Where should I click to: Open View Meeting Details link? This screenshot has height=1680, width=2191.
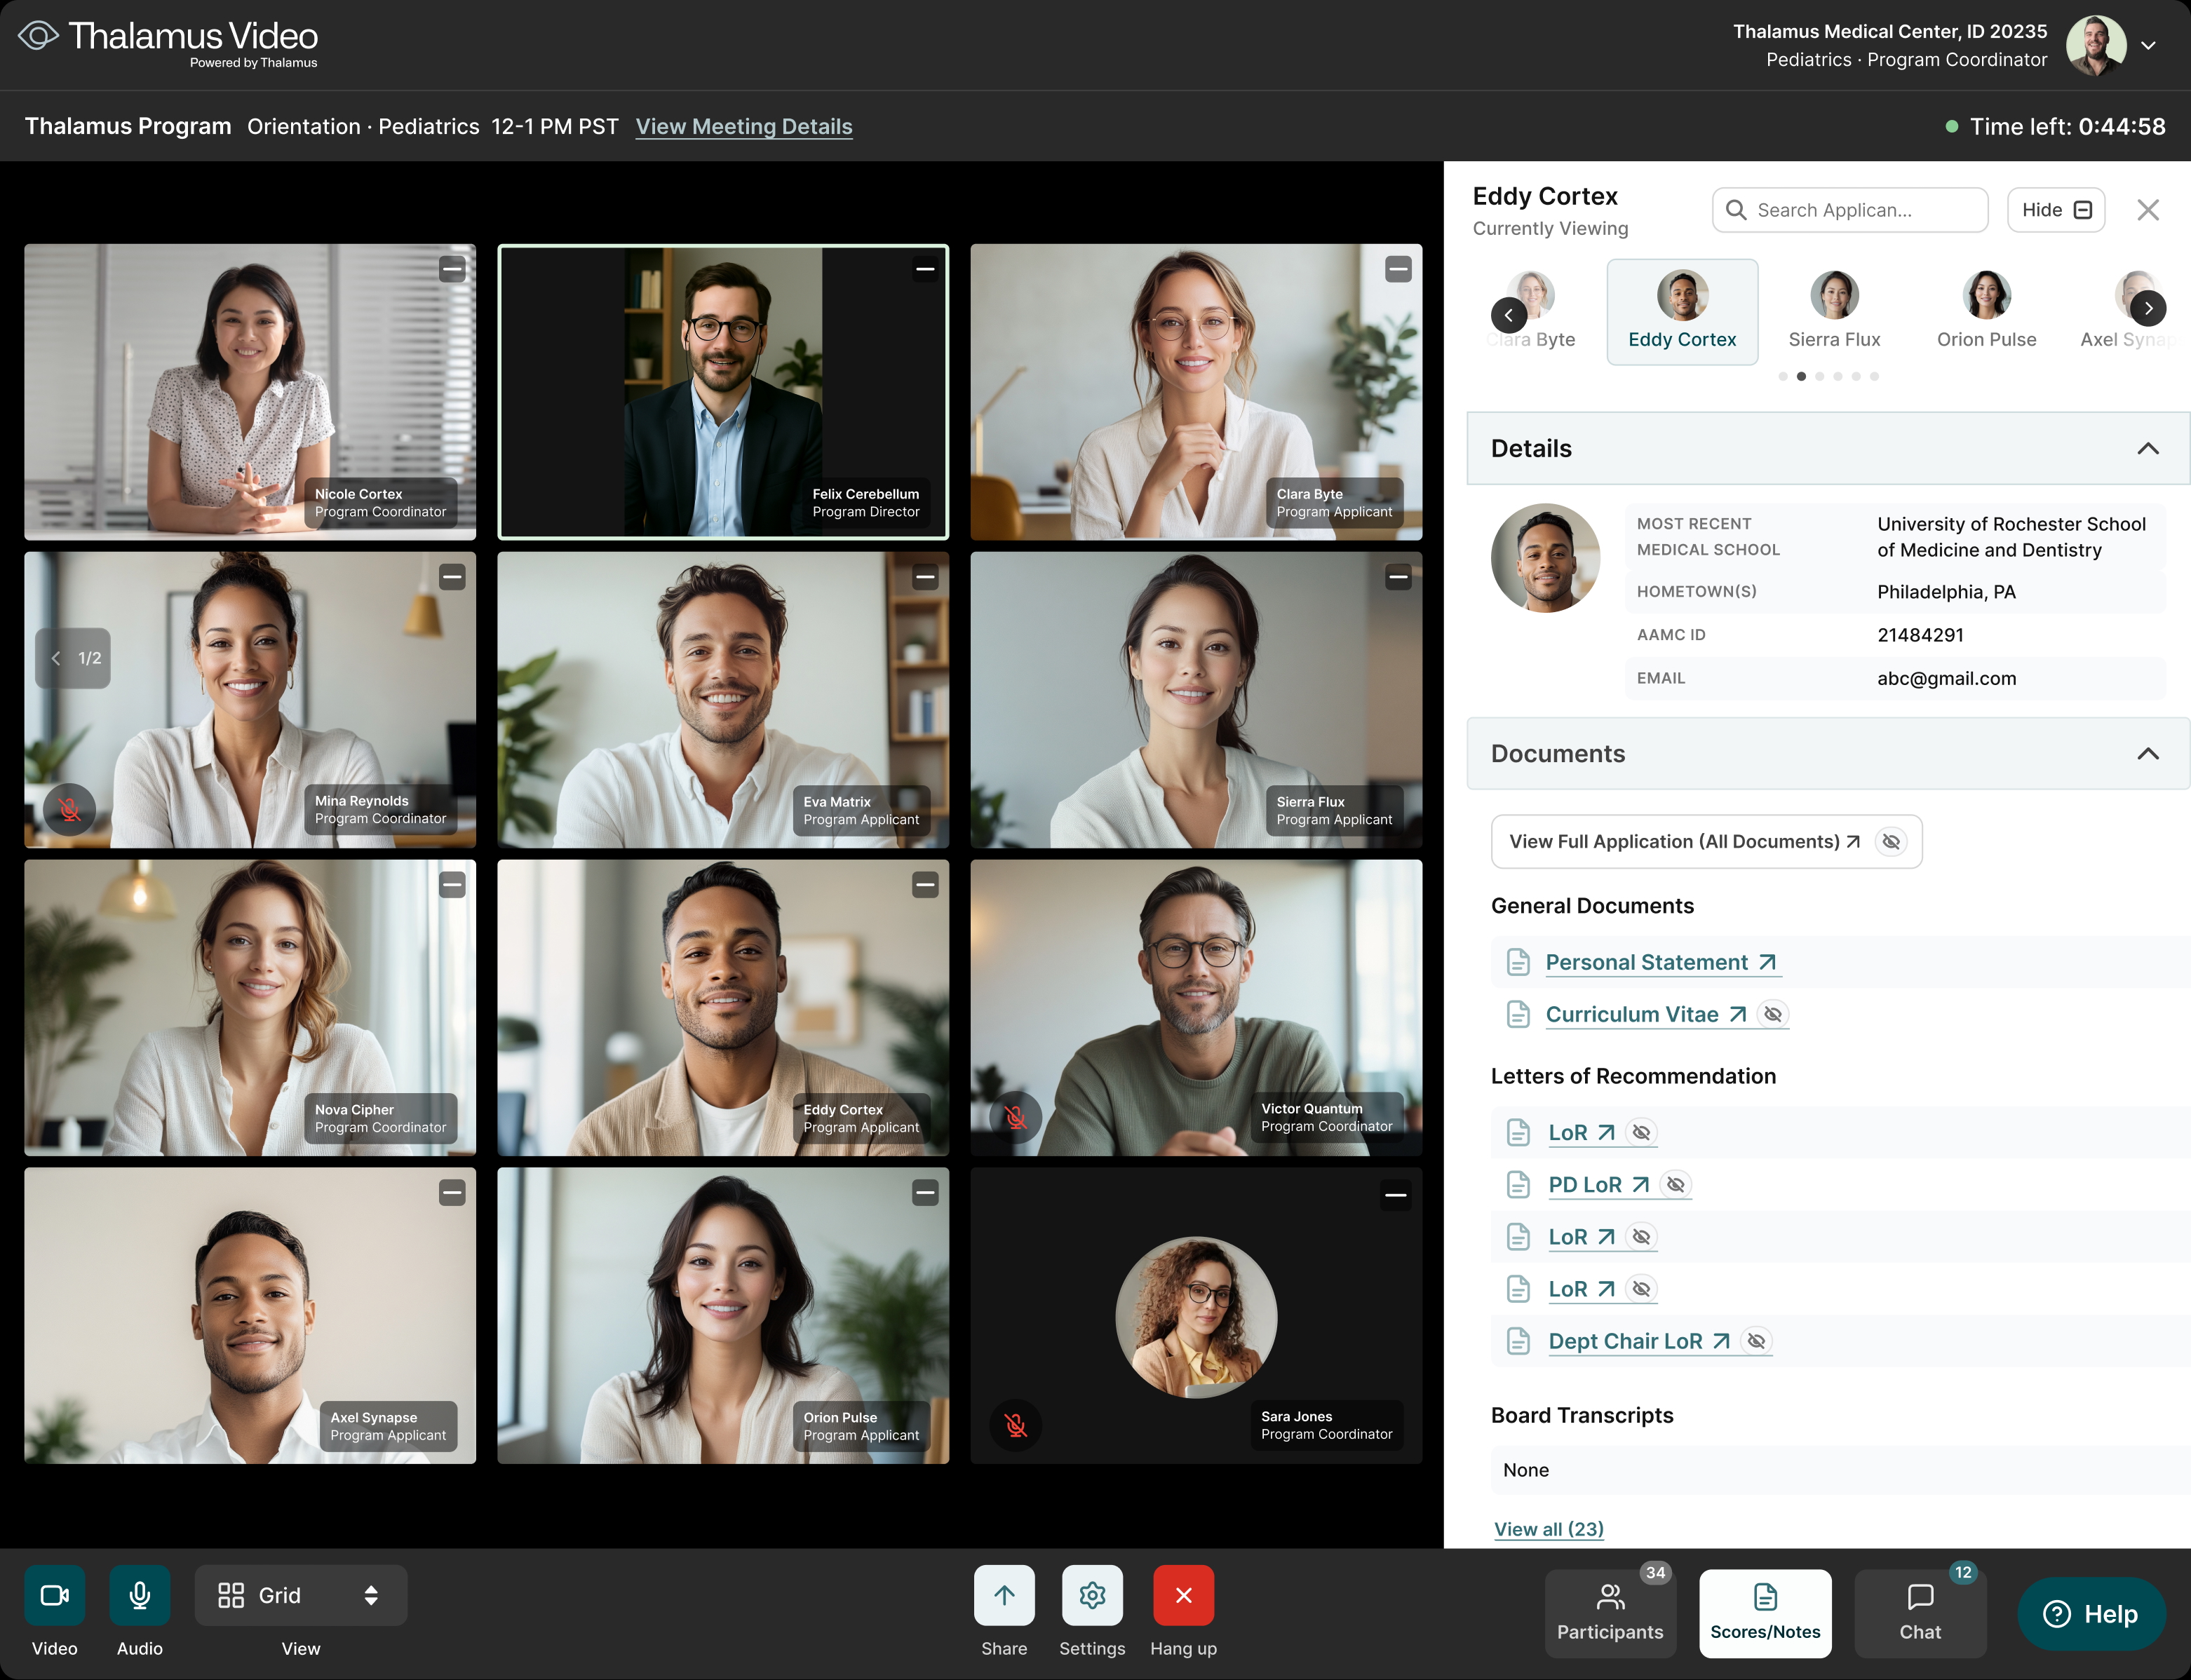(x=744, y=127)
